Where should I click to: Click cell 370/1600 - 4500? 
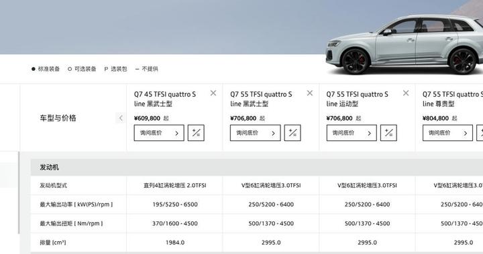(175, 223)
